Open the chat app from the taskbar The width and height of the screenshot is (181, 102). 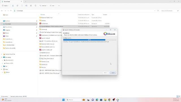pos(93,100)
